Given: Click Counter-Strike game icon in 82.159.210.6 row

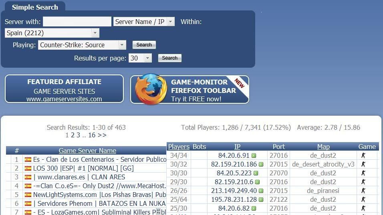Looking at the screenshot, I should point(363,182).
